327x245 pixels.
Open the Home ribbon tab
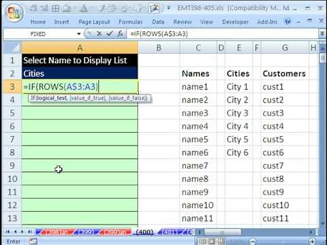pyautogui.click(x=38, y=22)
